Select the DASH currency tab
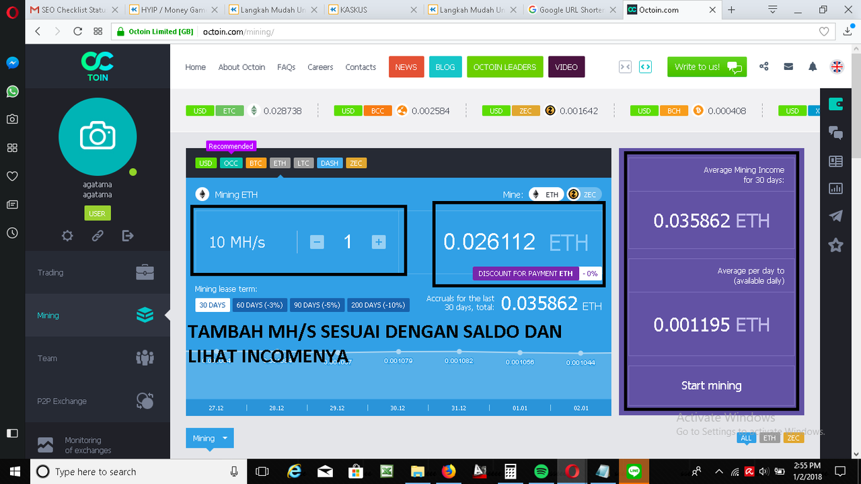Viewport: 861px width, 484px height. pos(330,163)
